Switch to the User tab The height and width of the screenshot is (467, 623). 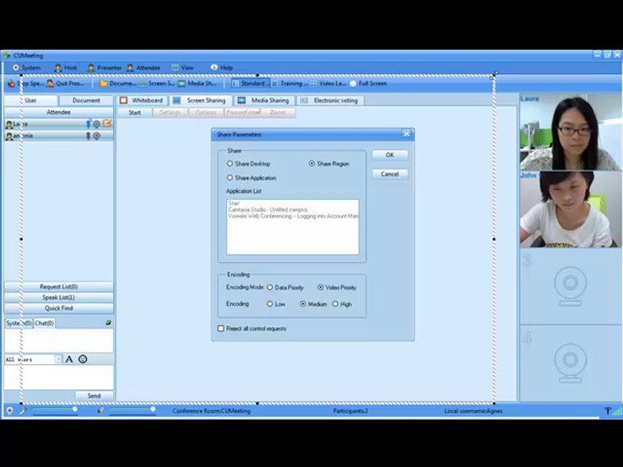(x=31, y=101)
